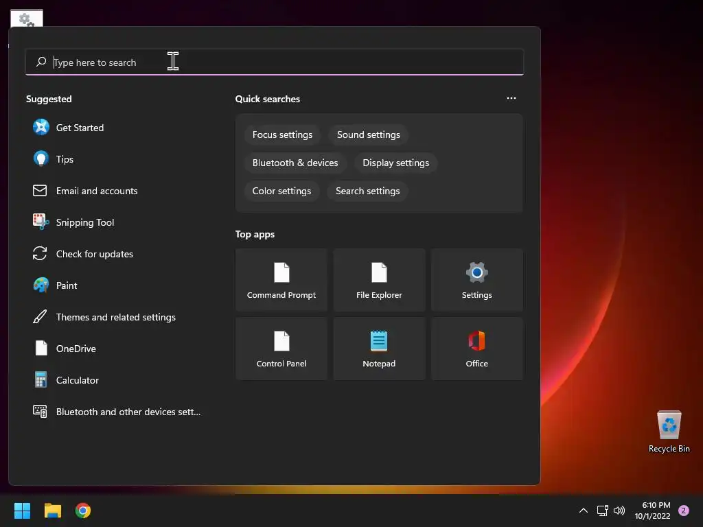Click the Email and accounts text

[x=97, y=191]
